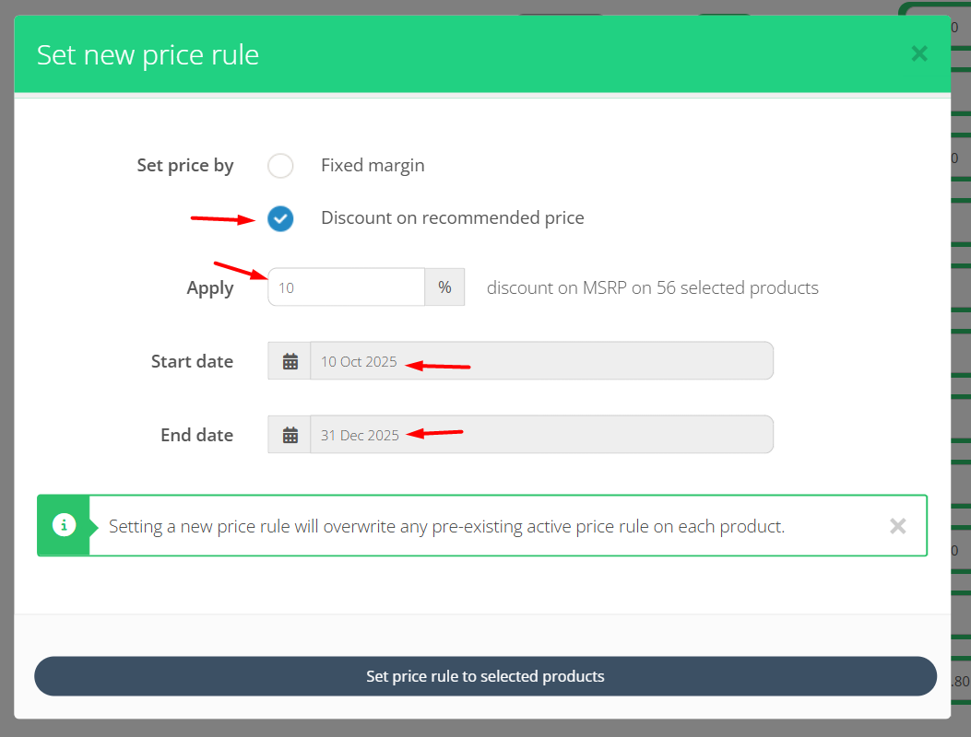The width and height of the screenshot is (971, 737).
Task: Click the Set new price rule title
Action: [148, 55]
